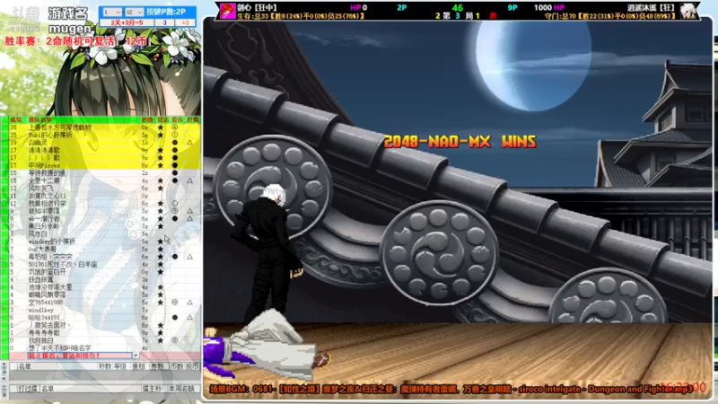
Task: Click the round timer showing 46
Action: click(457, 7)
